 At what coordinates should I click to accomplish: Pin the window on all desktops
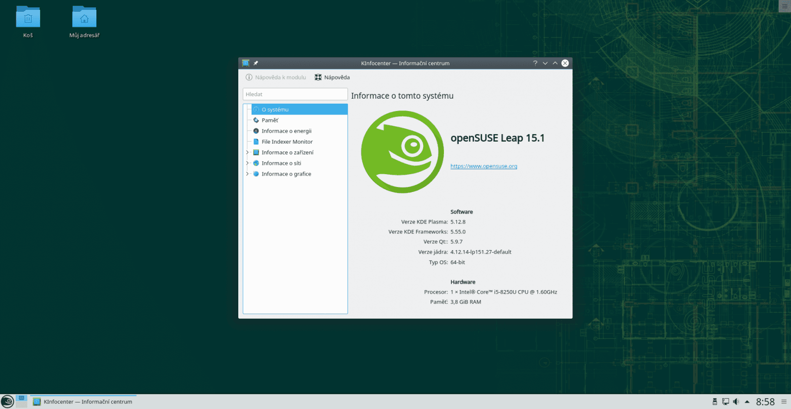click(x=256, y=63)
